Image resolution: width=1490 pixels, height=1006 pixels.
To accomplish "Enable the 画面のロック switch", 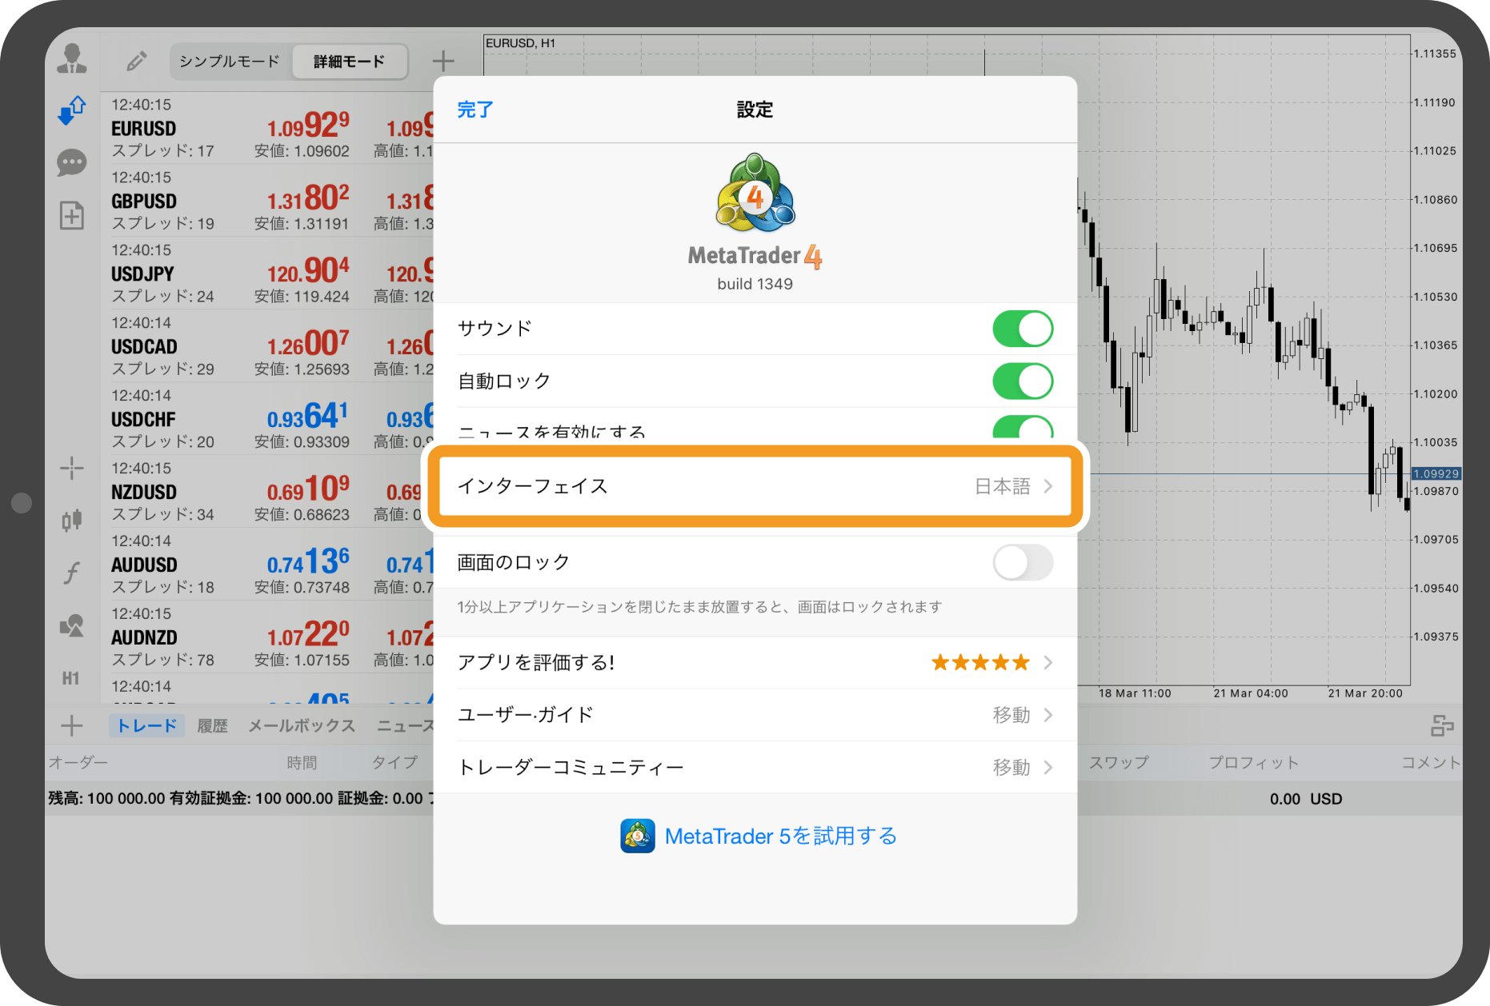I will [1023, 563].
